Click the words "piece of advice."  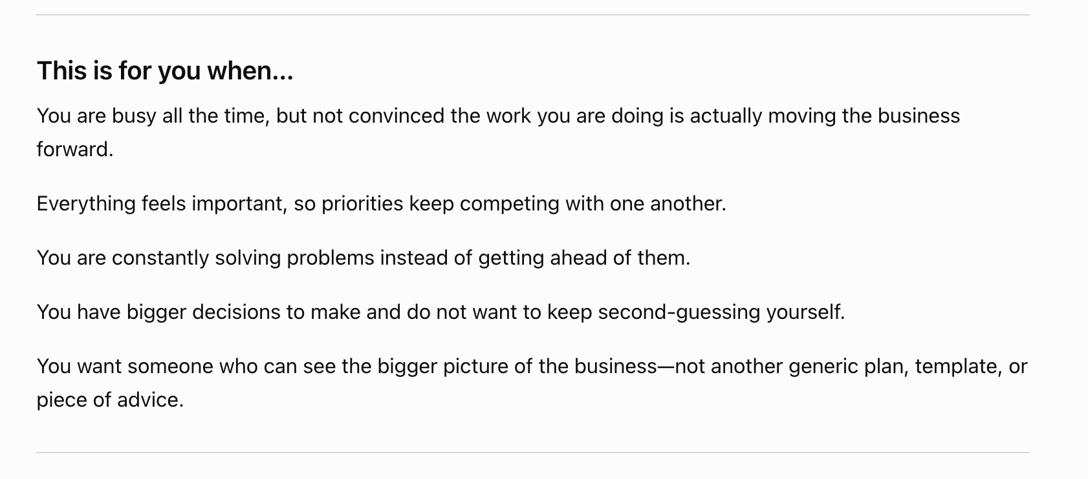click(x=110, y=400)
